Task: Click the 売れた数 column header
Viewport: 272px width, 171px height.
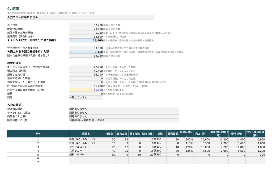Action: coord(122,134)
